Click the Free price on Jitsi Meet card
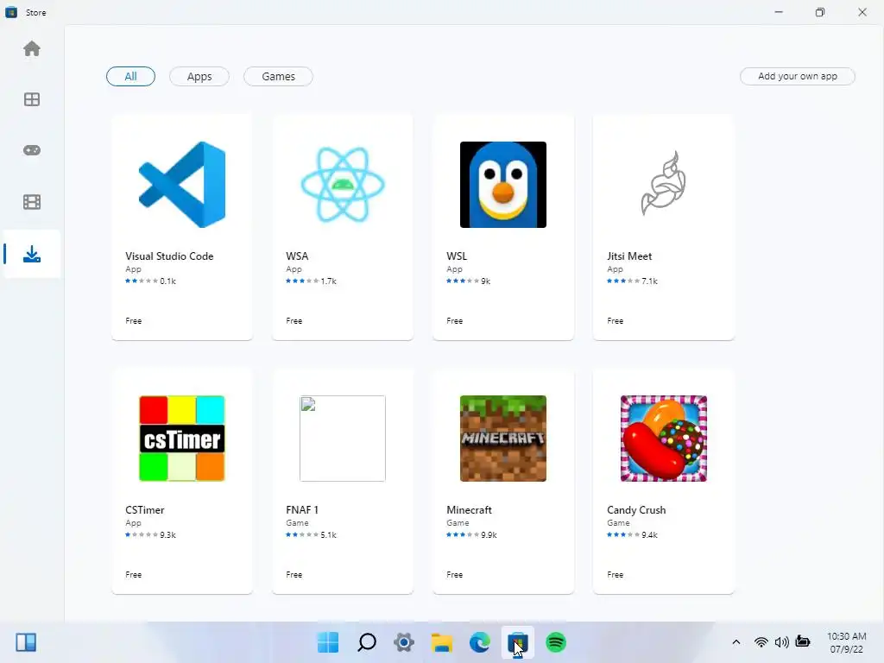The image size is (884, 663). pyautogui.click(x=616, y=321)
